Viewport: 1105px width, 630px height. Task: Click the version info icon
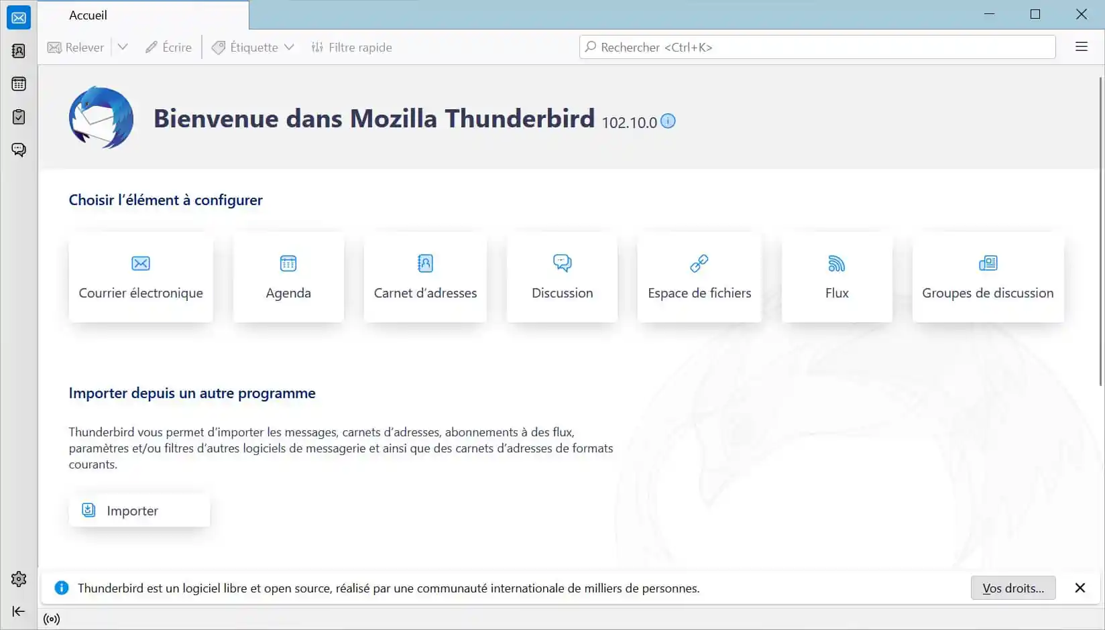668,121
